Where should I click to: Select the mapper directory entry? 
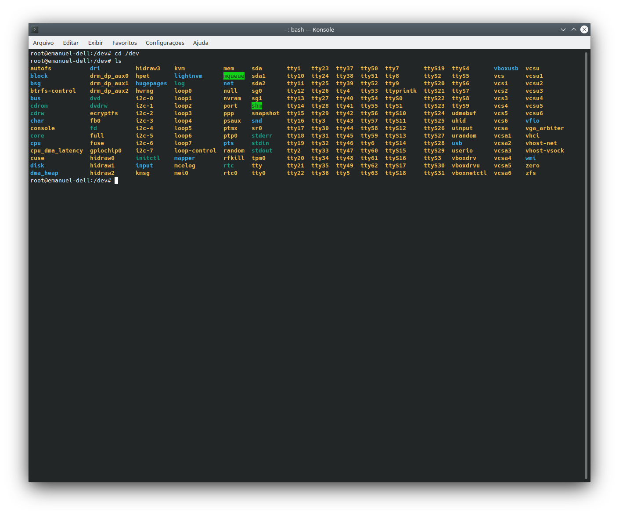click(185, 158)
